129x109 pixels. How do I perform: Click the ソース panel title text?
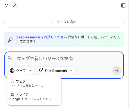click(11, 5)
